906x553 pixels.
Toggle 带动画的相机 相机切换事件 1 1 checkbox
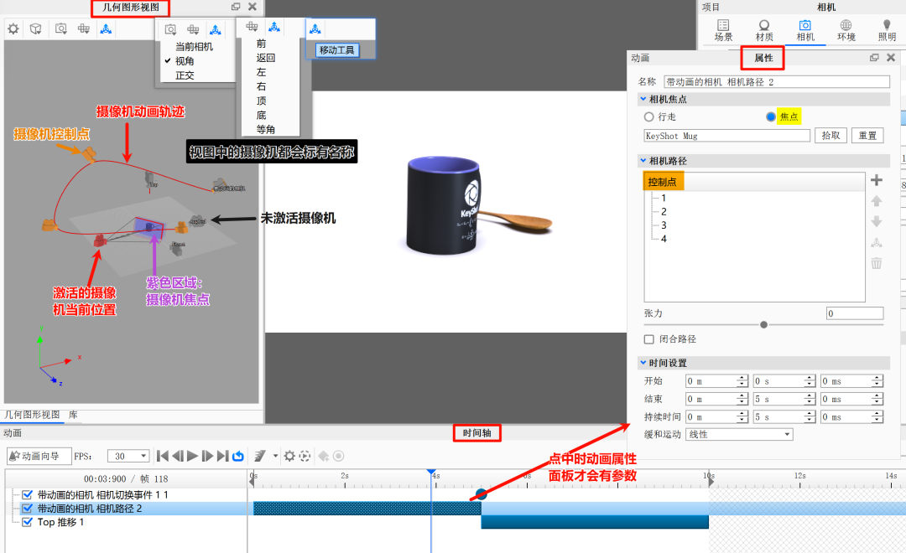27,494
